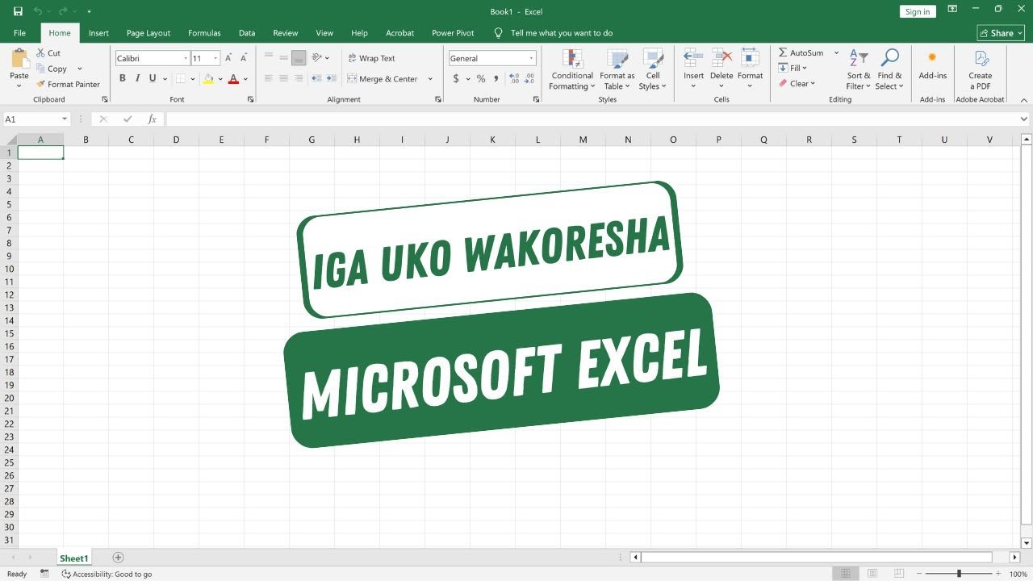The image size is (1033, 581).
Task: Click the Sign in button
Action: pos(918,11)
